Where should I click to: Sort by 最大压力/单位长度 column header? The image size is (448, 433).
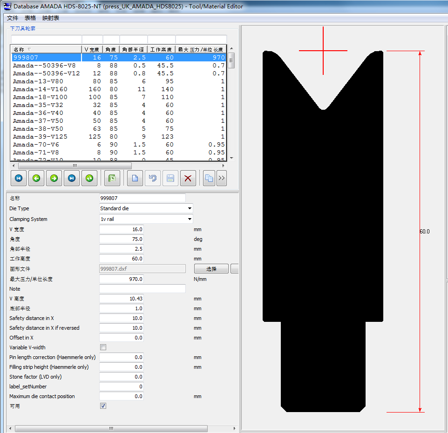[201, 49]
